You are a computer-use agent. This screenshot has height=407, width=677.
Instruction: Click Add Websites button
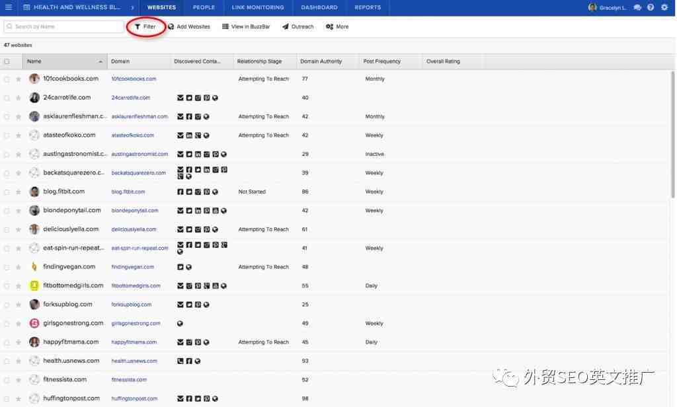[x=189, y=27]
